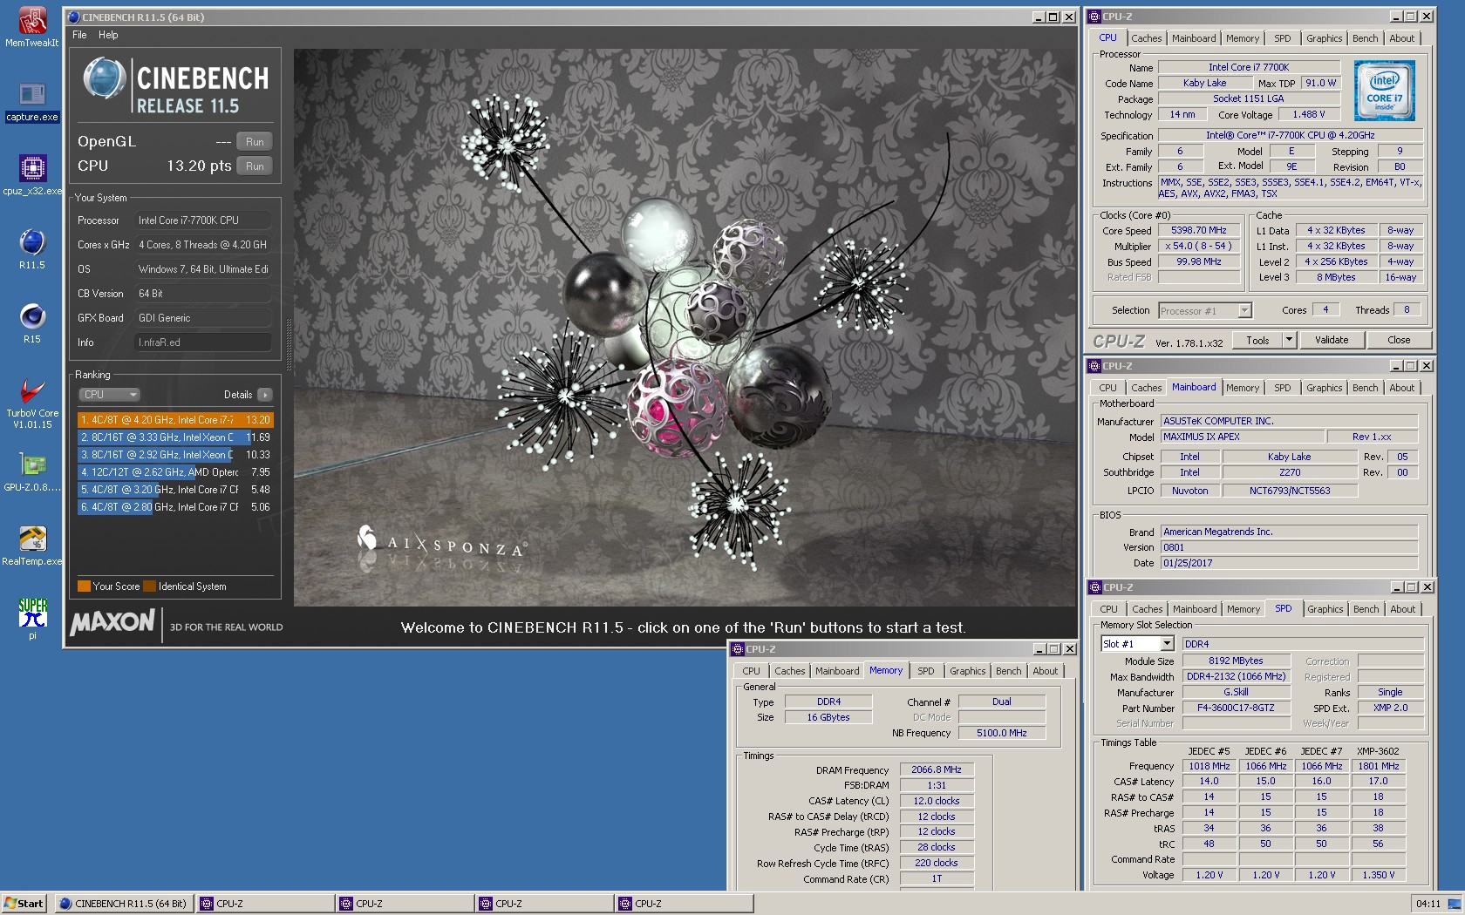Switch to Bench tab in top CPU-Z window
The height and width of the screenshot is (915, 1465).
pos(1365,38)
